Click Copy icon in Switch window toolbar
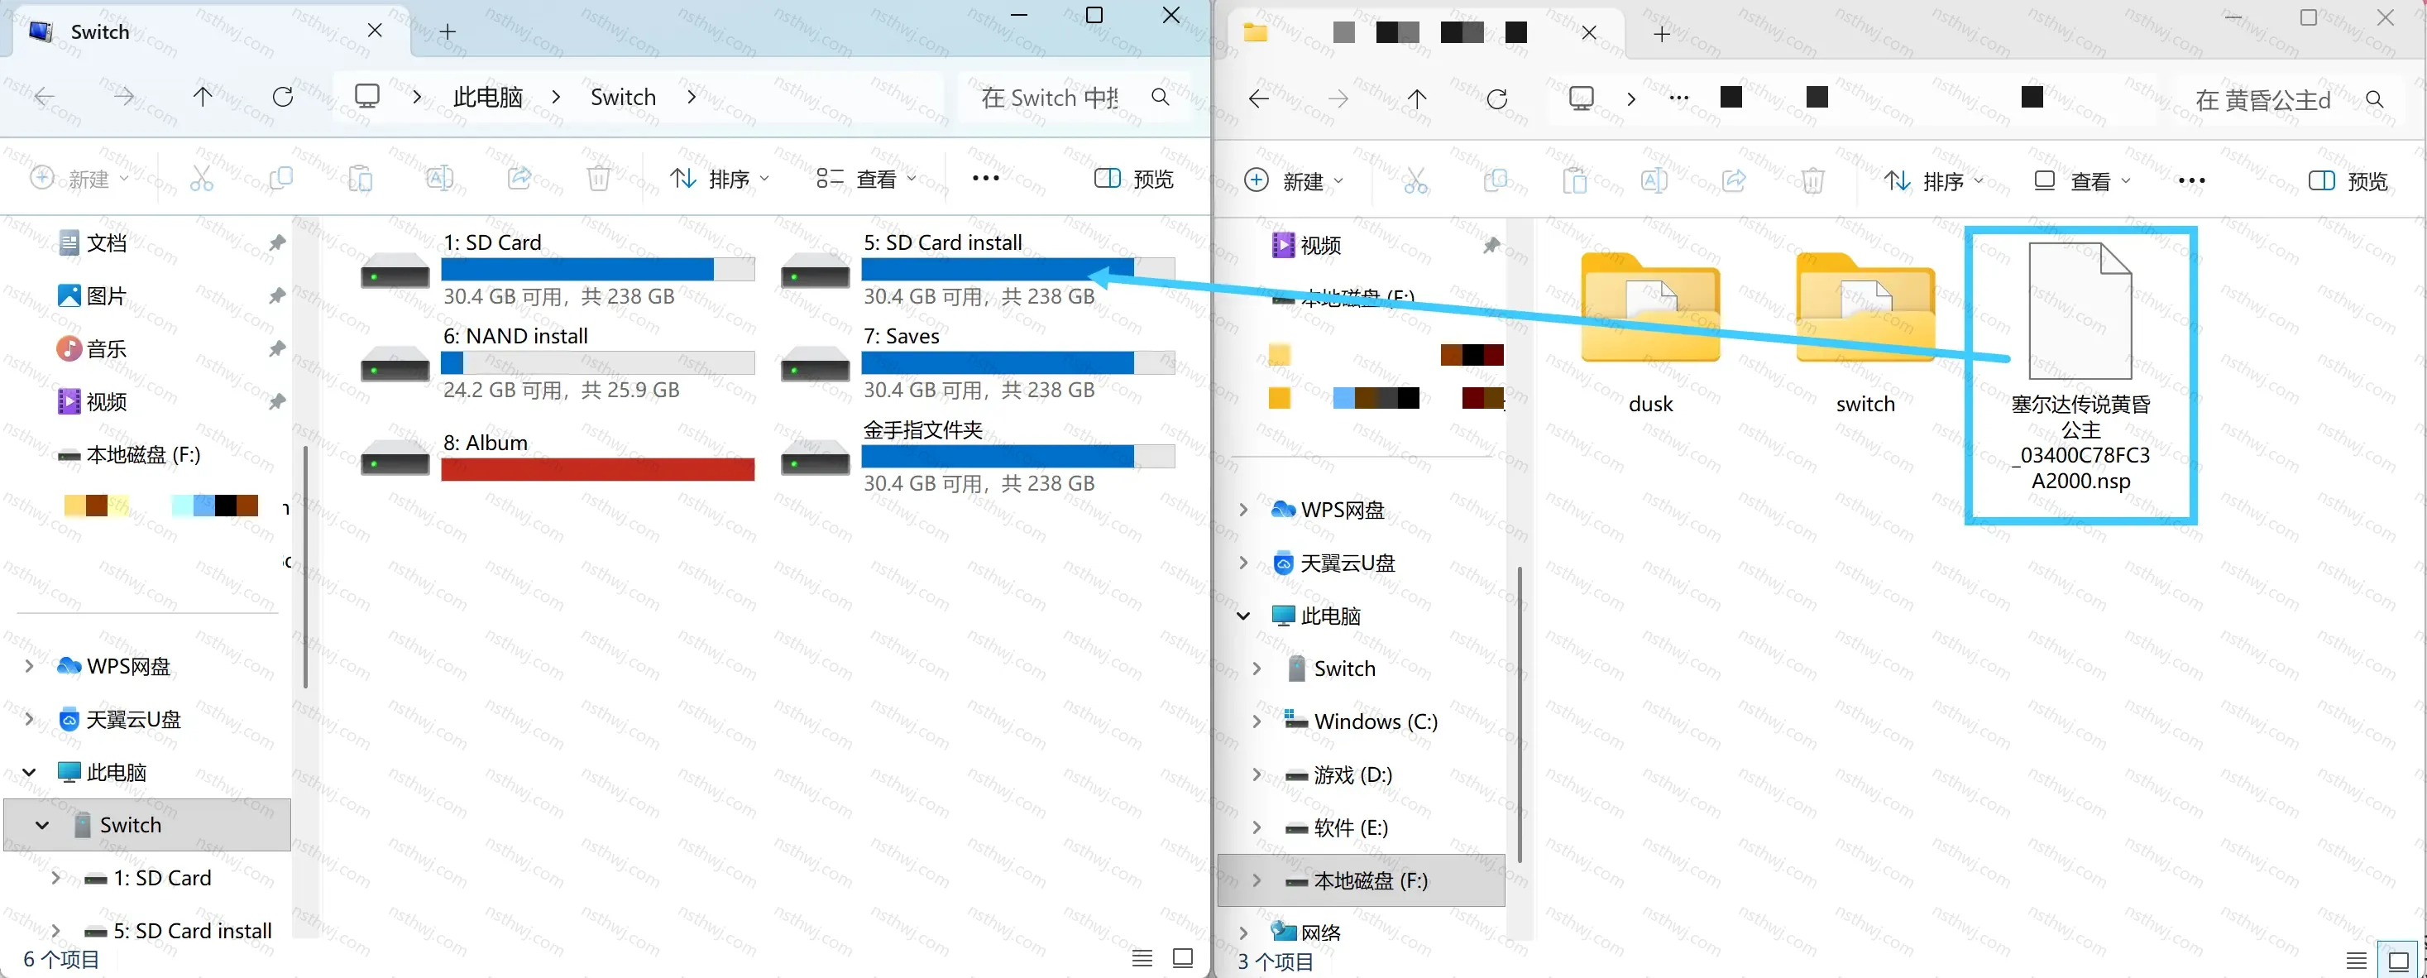 pyautogui.click(x=280, y=178)
